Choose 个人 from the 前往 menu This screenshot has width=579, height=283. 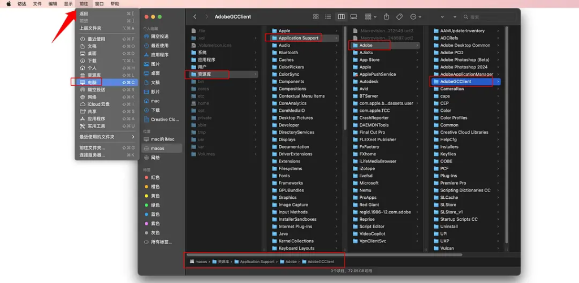(x=107, y=68)
